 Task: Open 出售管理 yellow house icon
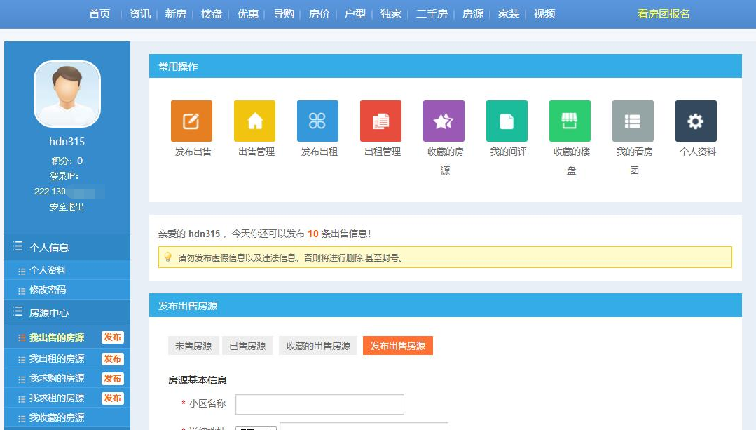pos(254,121)
